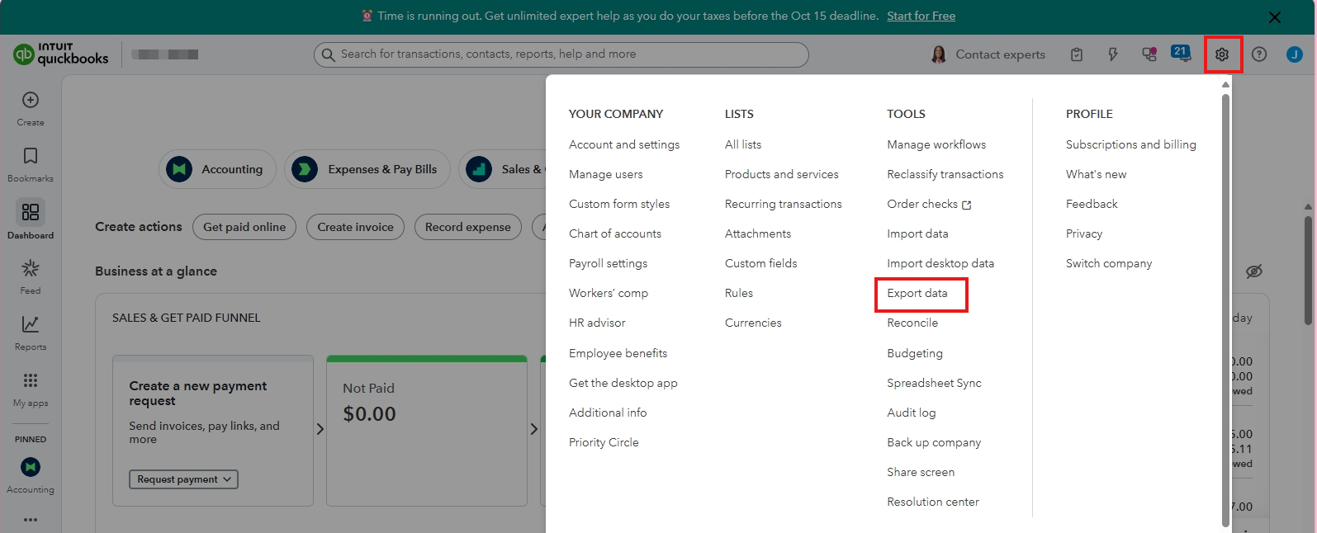Image resolution: width=1317 pixels, height=533 pixels.
Task: Select Export data
Action: pos(917,293)
